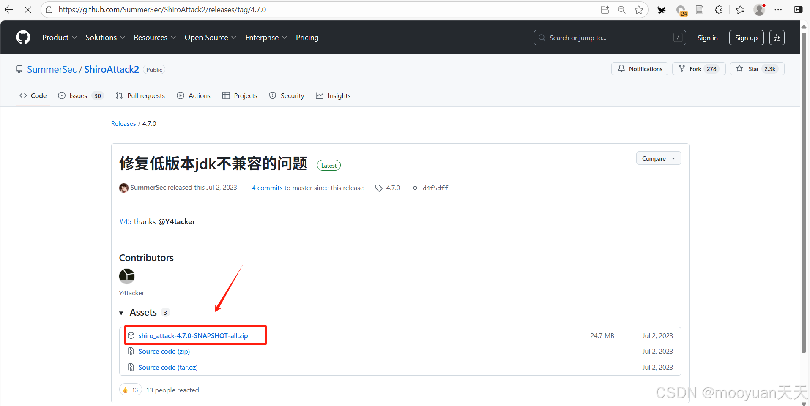The width and height of the screenshot is (810, 406).
Task: Open the Insights tab
Action: click(333, 96)
